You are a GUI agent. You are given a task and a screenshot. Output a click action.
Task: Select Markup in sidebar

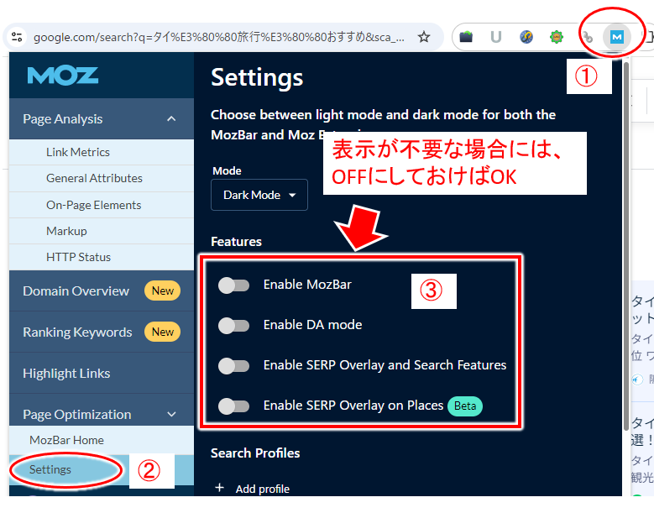(102, 231)
